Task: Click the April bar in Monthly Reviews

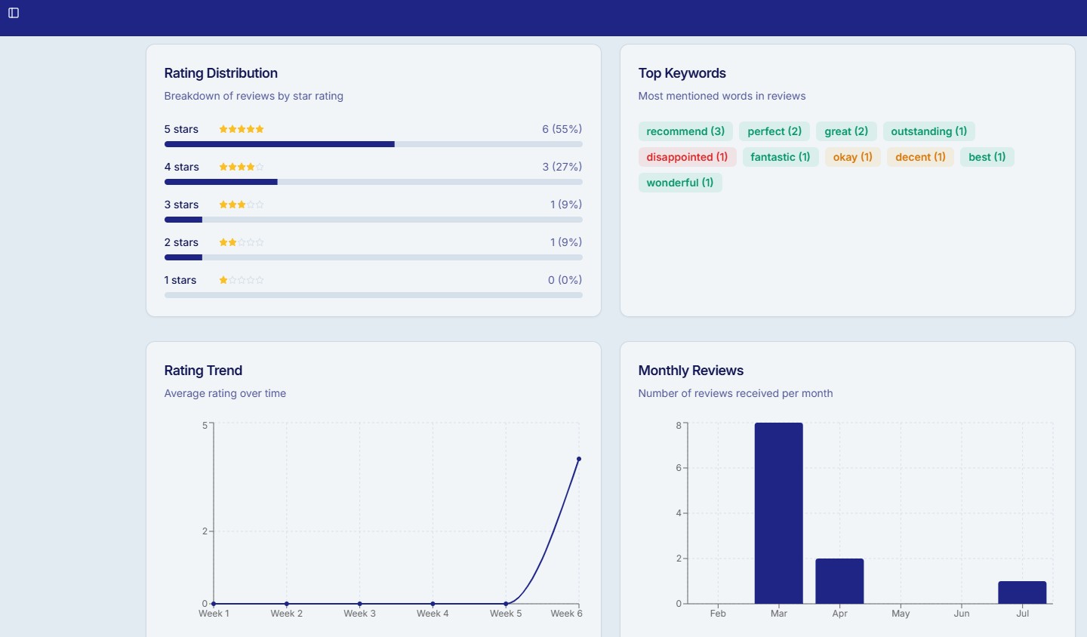Action: click(x=839, y=581)
